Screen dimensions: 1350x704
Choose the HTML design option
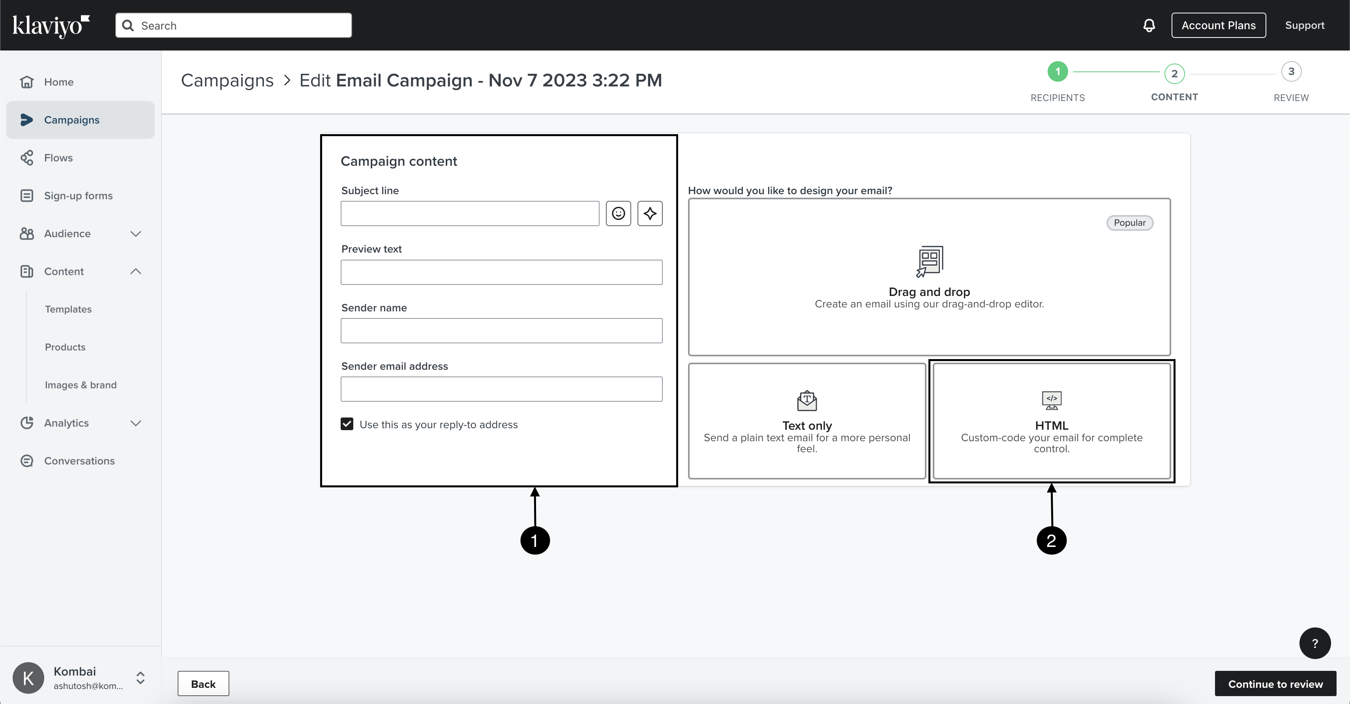[1051, 421]
